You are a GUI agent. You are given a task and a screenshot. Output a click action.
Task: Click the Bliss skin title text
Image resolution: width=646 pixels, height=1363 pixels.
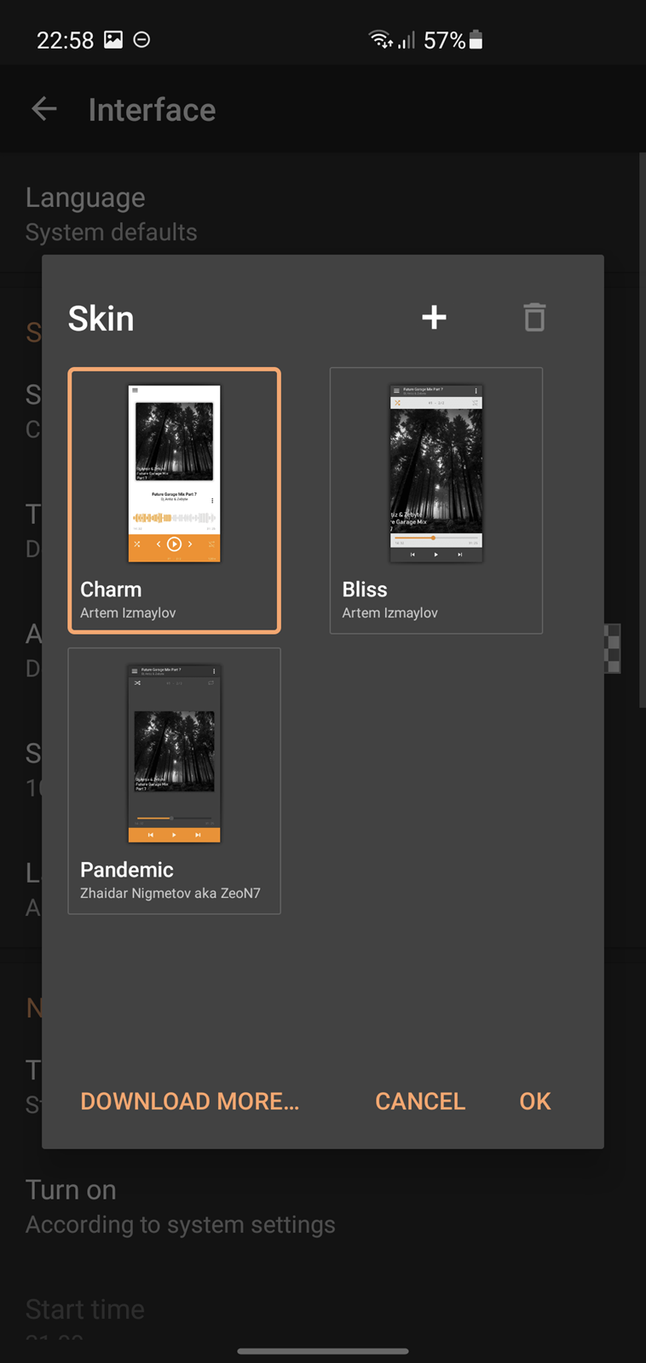[x=365, y=589]
